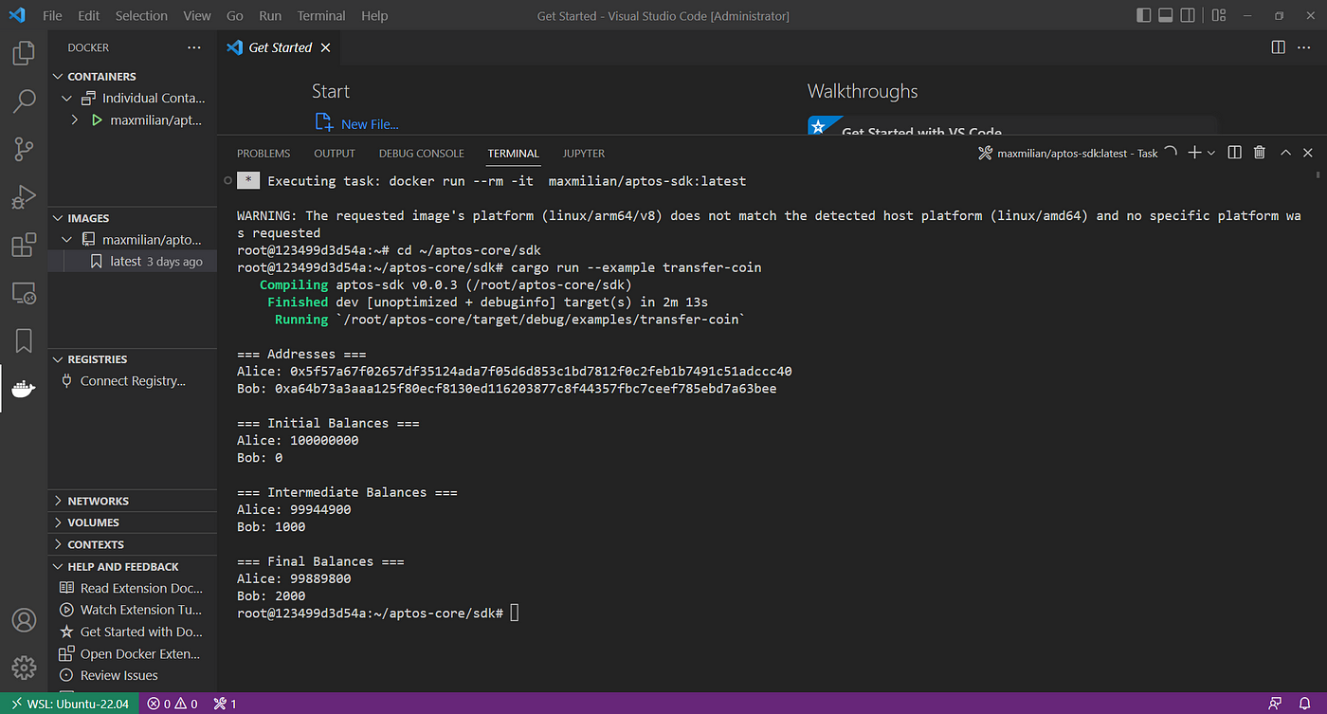Open the Explorer view in activity bar
Image resolution: width=1327 pixels, height=714 pixels.
[x=24, y=53]
